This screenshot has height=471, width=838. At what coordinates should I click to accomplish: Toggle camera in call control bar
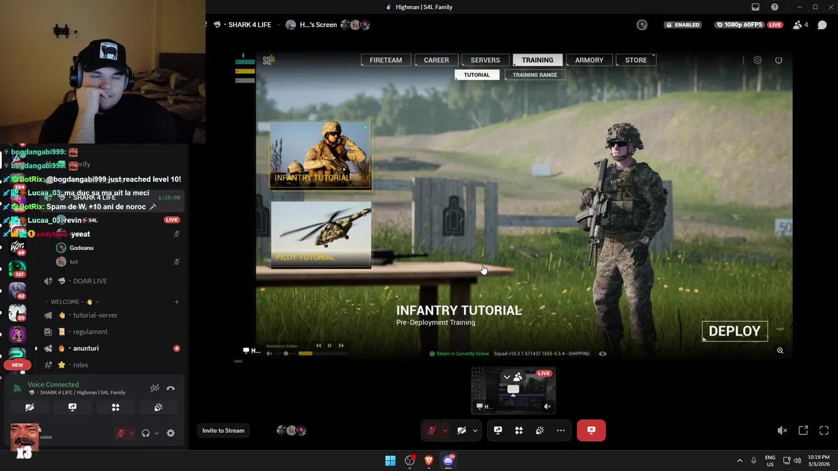coord(462,430)
